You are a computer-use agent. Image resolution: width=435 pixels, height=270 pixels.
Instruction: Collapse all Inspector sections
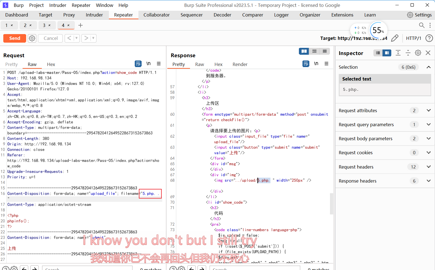[x=408, y=53]
